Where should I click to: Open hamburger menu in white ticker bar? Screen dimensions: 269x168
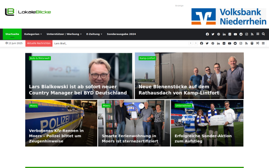pos(263,43)
